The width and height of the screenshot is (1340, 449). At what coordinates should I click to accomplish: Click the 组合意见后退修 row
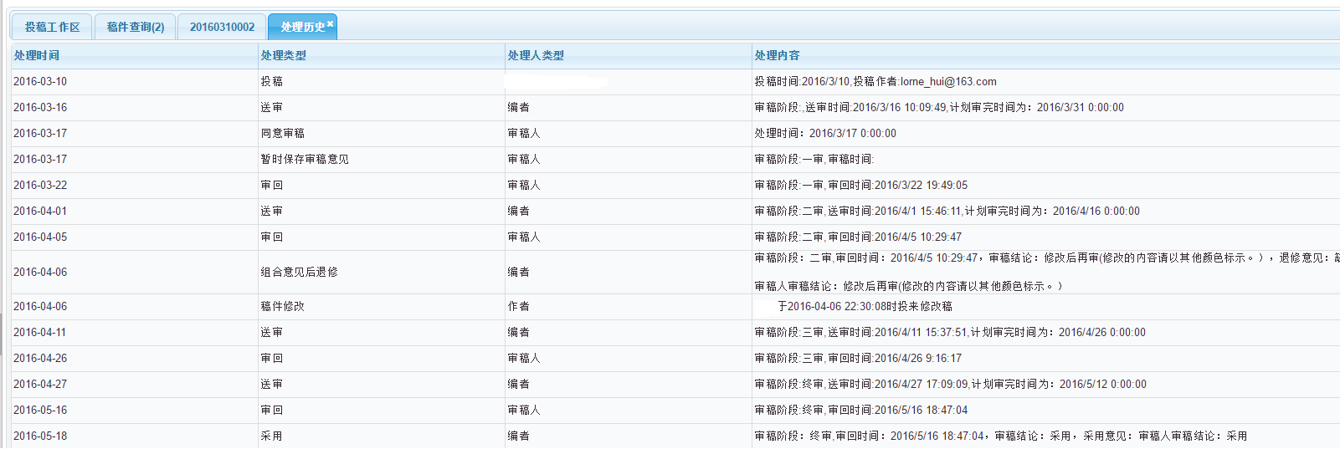coord(675,272)
